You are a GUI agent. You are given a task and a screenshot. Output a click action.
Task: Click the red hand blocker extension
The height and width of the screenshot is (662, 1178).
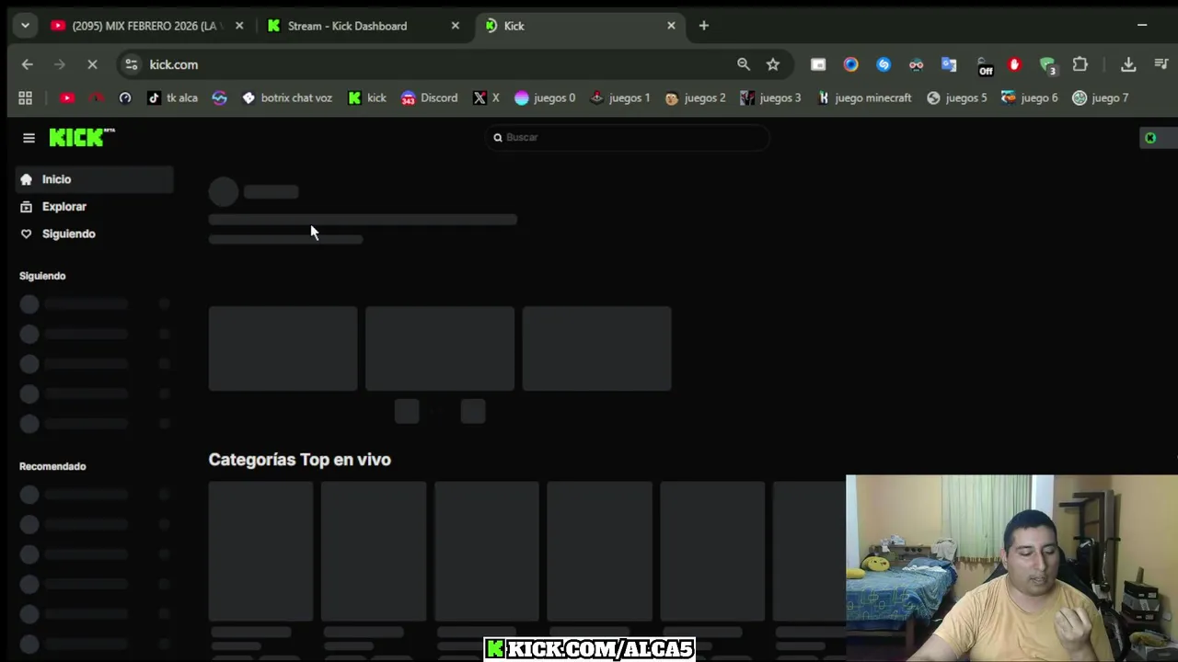1014,64
